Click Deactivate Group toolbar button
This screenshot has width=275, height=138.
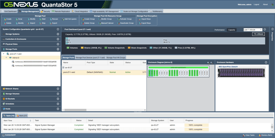tap(126, 23)
